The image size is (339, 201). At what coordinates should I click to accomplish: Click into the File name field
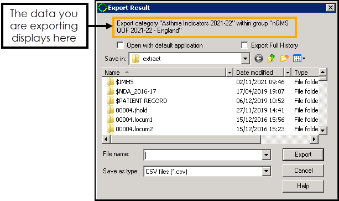(203, 155)
